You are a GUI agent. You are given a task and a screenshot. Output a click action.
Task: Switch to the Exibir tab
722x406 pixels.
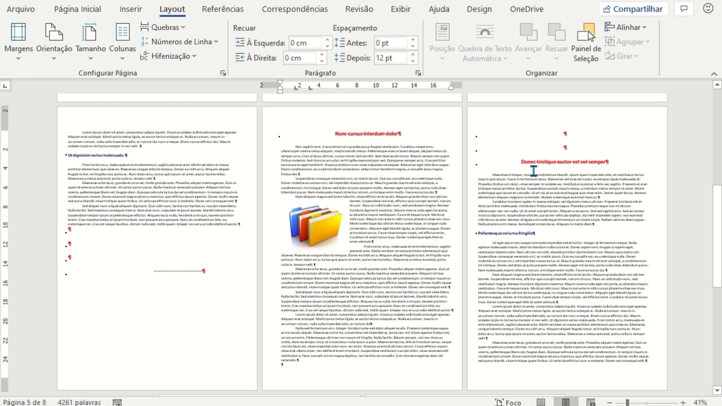(400, 9)
